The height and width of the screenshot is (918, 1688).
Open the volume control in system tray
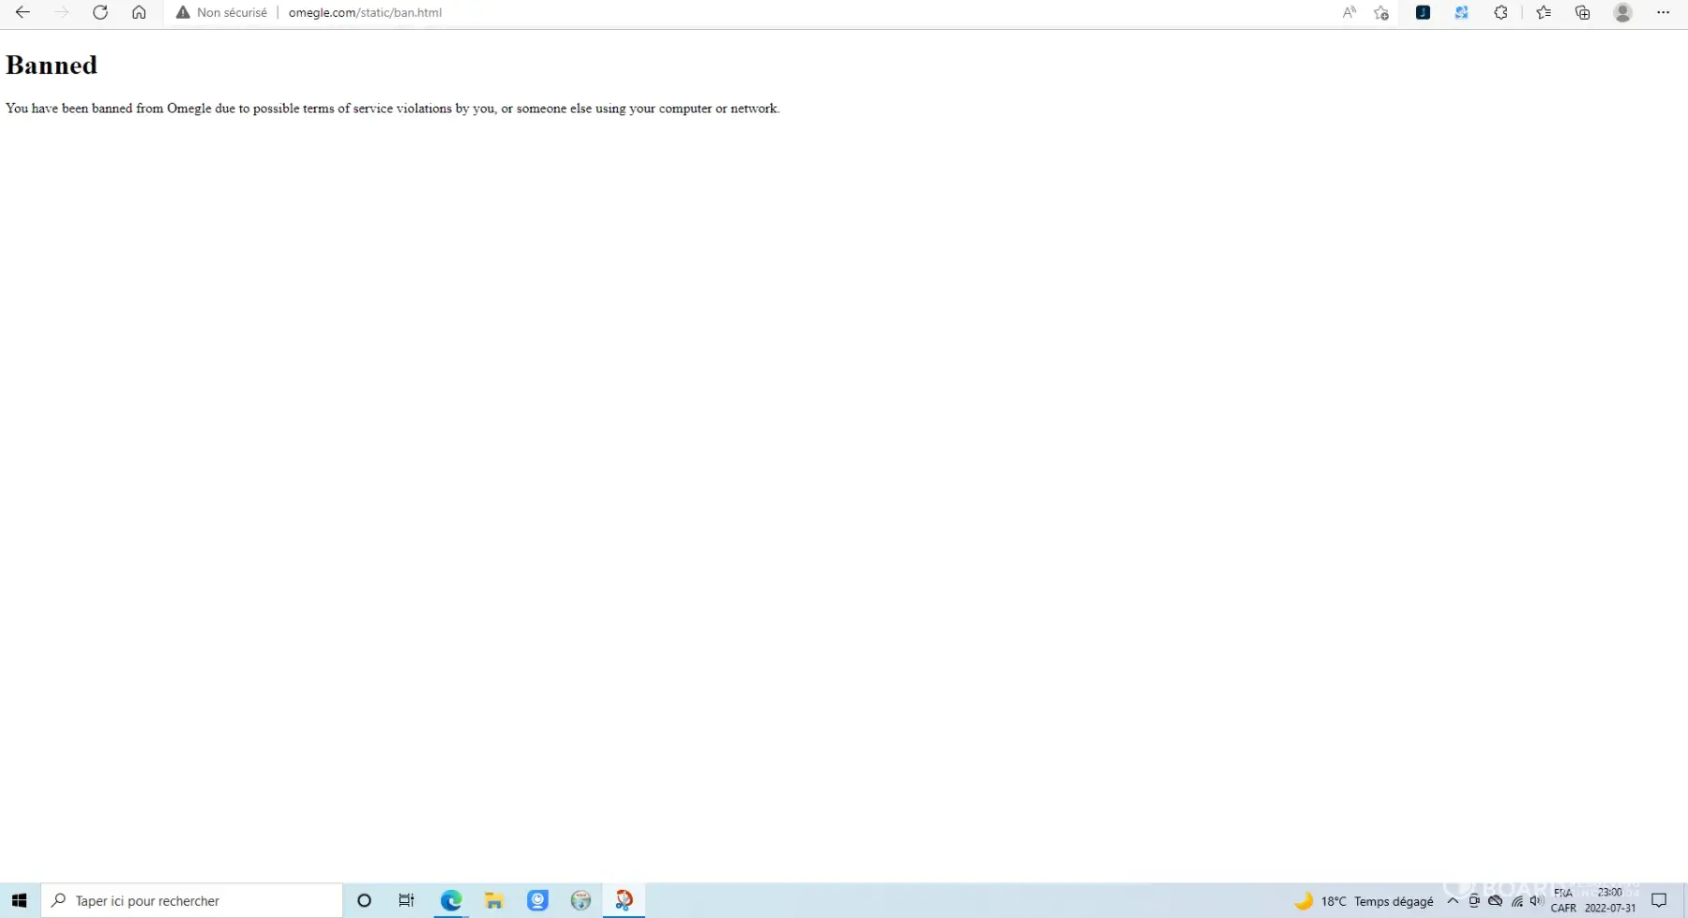[1536, 900]
